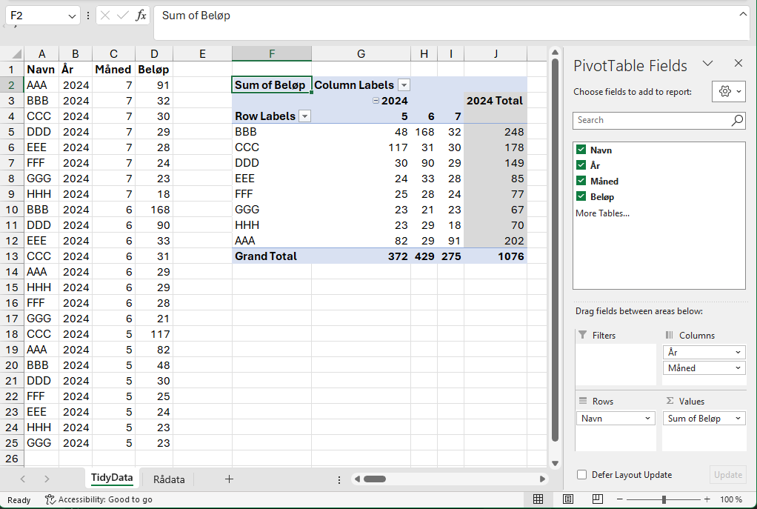Image resolution: width=757 pixels, height=509 pixels.
Task: Switch to Page Break Preview icon
Action: 597,499
